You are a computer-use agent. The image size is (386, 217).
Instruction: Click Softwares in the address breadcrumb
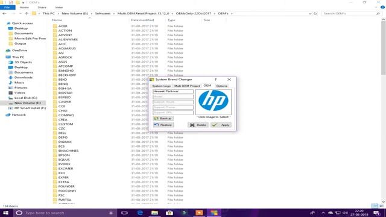(x=103, y=13)
